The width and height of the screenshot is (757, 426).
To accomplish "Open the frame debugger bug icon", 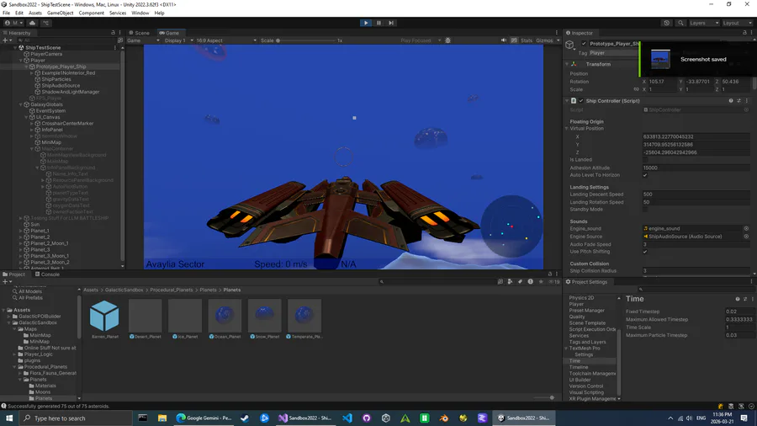I will point(448,40).
